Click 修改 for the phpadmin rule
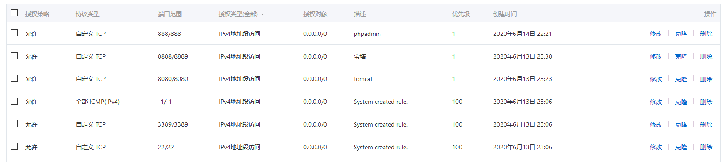Image resolution: width=728 pixels, height=162 pixels. (x=656, y=34)
